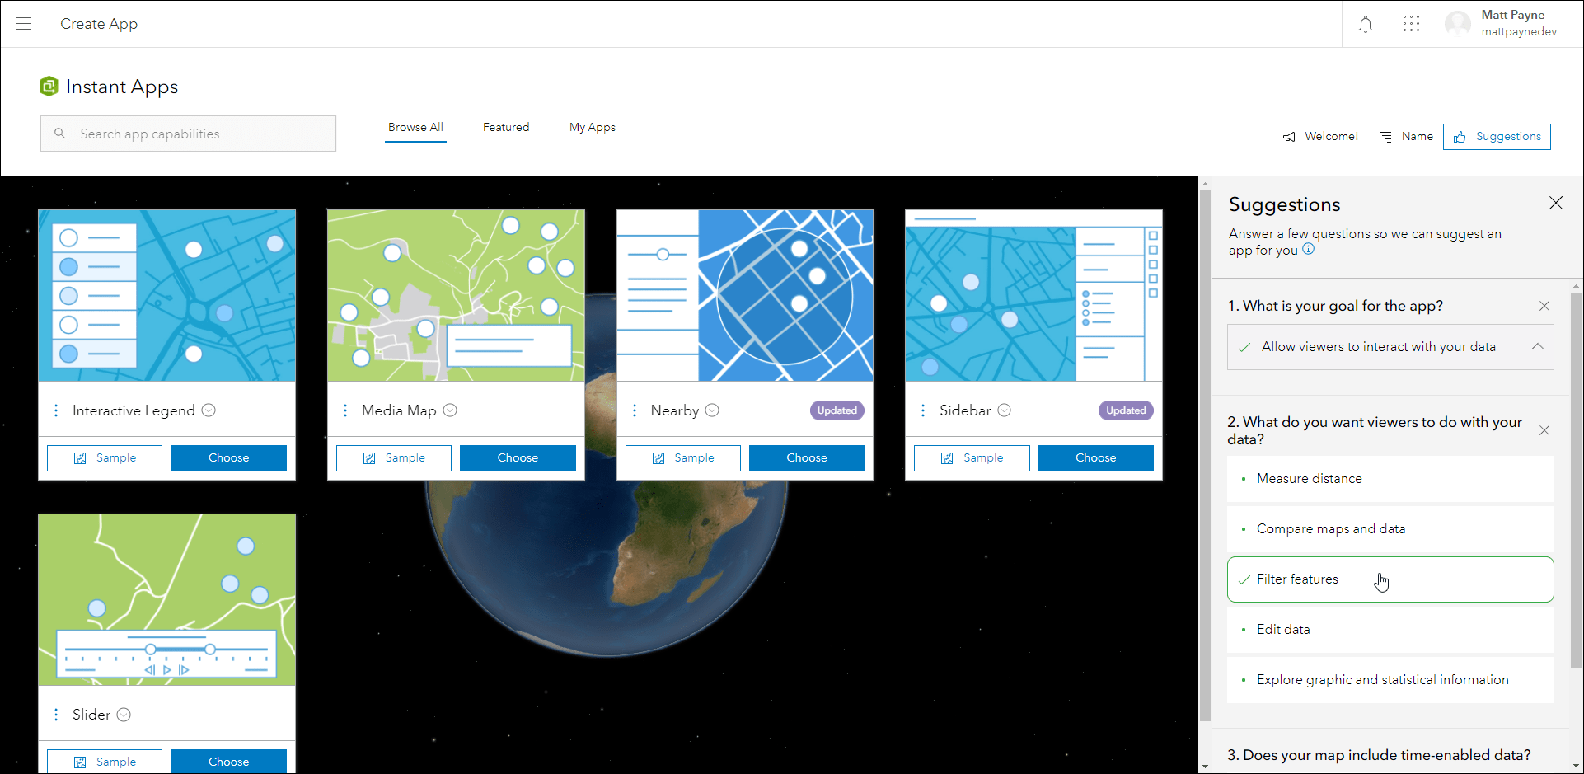
Task: Click Matt Payne's profile avatar
Action: tap(1458, 24)
